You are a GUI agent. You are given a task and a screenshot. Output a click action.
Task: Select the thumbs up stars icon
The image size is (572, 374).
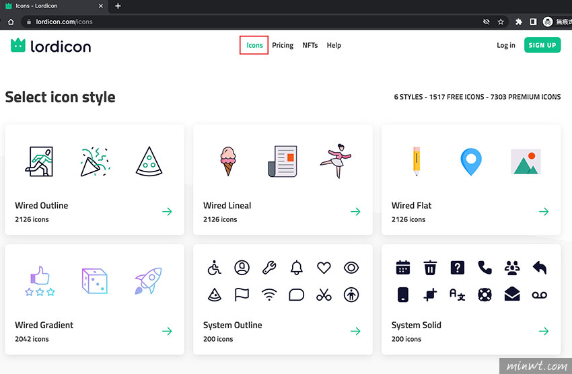(40, 281)
